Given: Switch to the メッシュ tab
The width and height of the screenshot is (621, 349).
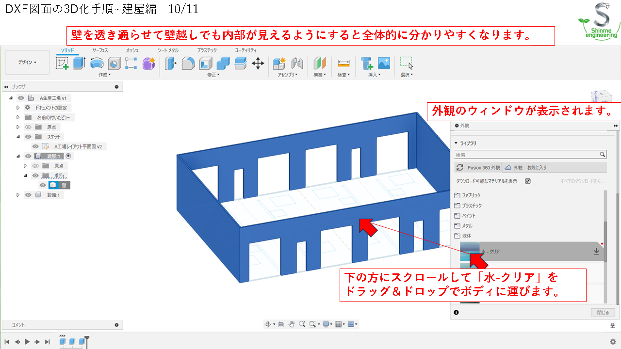Looking at the screenshot, I should (132, 50).
